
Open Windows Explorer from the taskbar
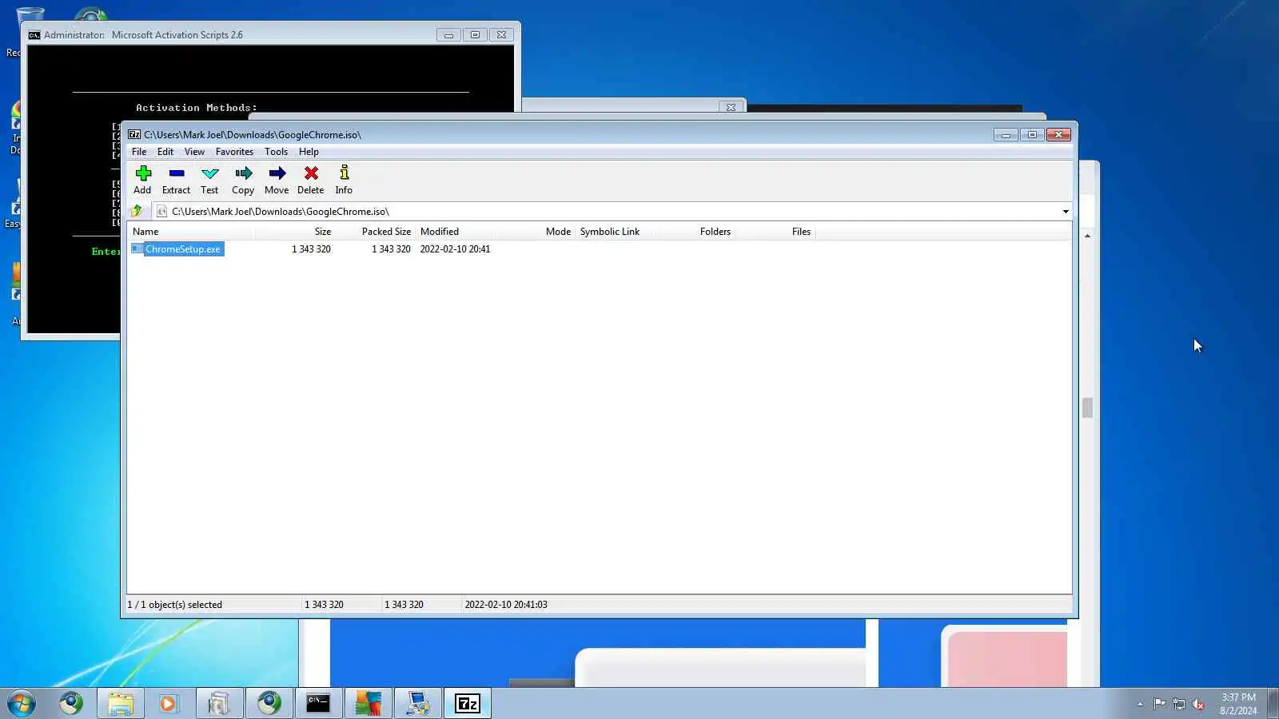121,703
